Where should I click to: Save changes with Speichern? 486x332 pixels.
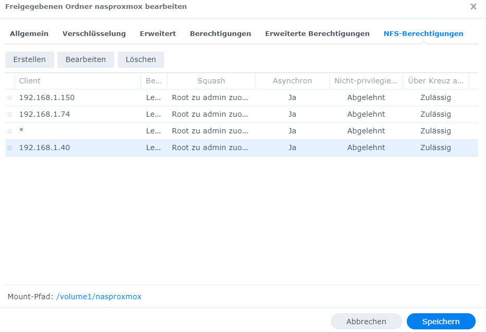tap(441, 322)
